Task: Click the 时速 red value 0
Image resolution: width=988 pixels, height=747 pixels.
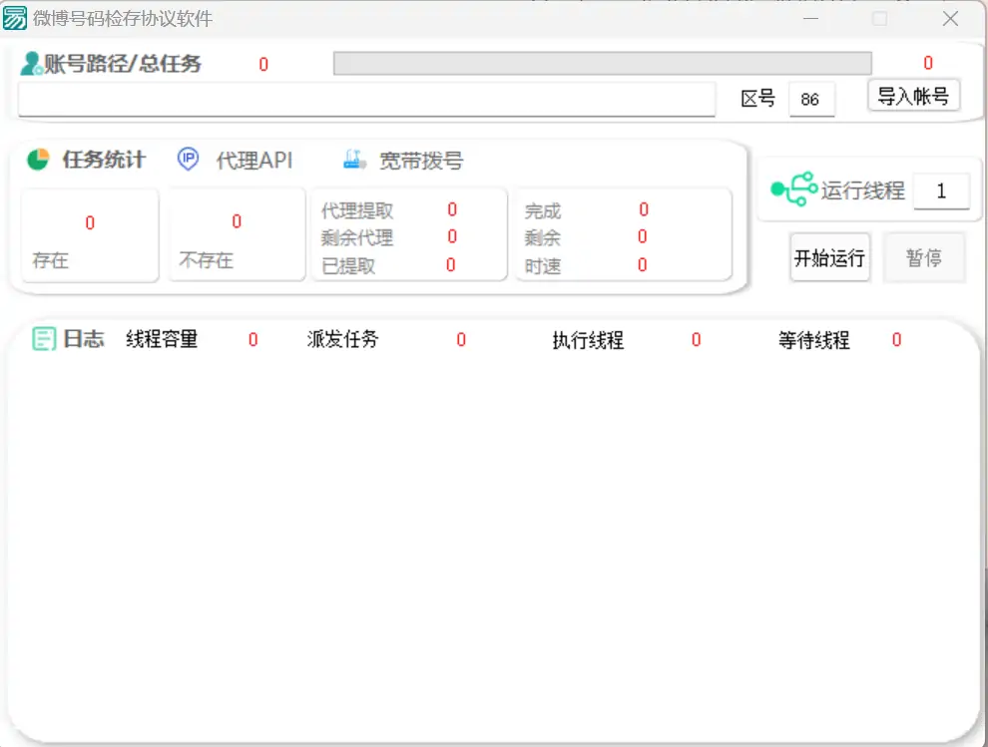Action: (642, 264)
